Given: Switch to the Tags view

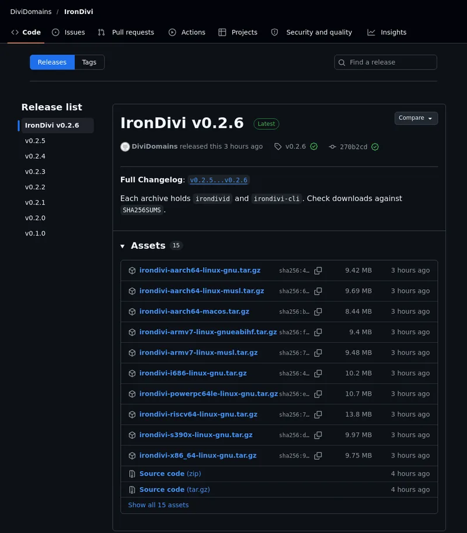Looking at the screenshot, I should coord(89,62).
